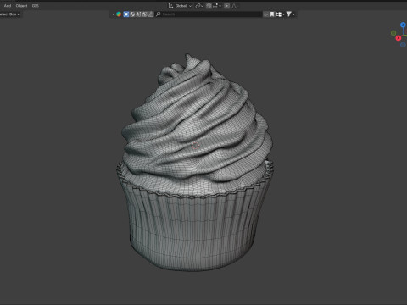Open the editor type dropdown with colored sphere icon
This screenshot has height=305, width=407.
coord(116,14)
